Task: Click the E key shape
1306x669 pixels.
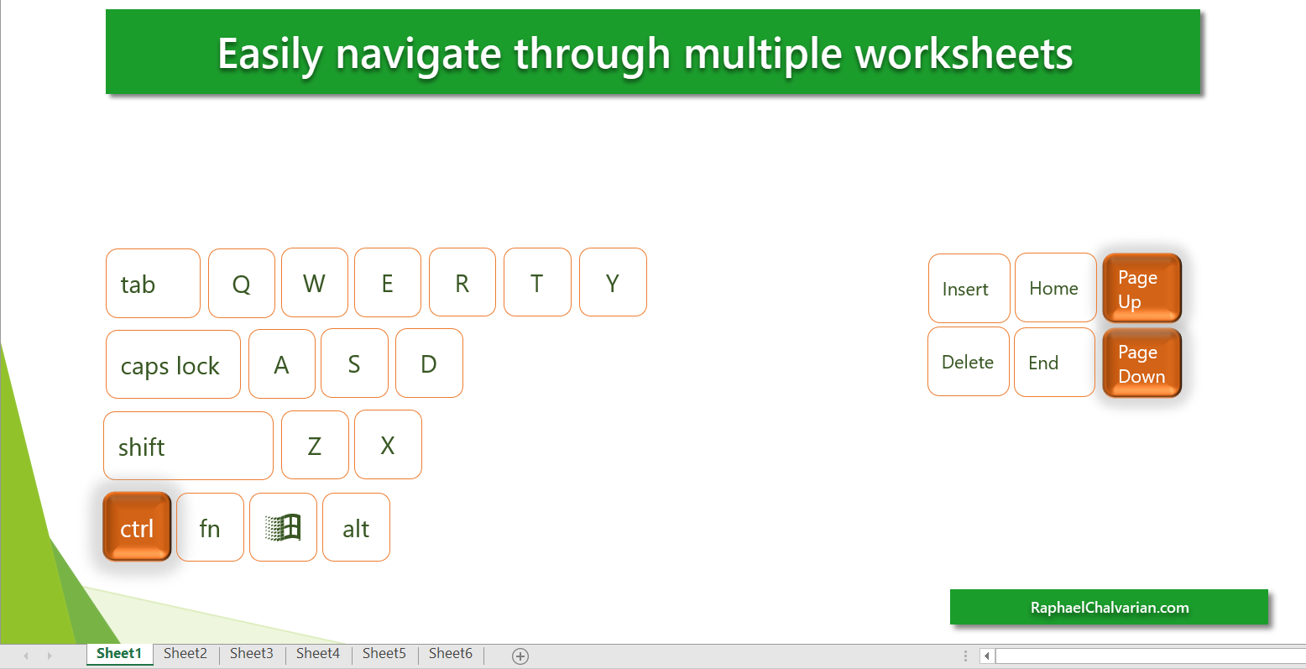Action: pos(388,282)
